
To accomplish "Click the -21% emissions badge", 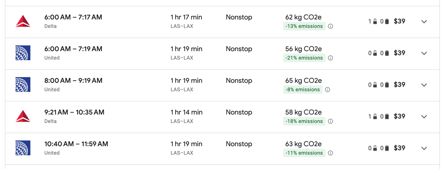I will click(304, 58).
